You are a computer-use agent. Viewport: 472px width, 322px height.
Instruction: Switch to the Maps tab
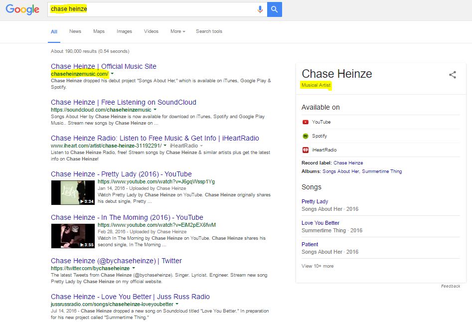[99, 31]
